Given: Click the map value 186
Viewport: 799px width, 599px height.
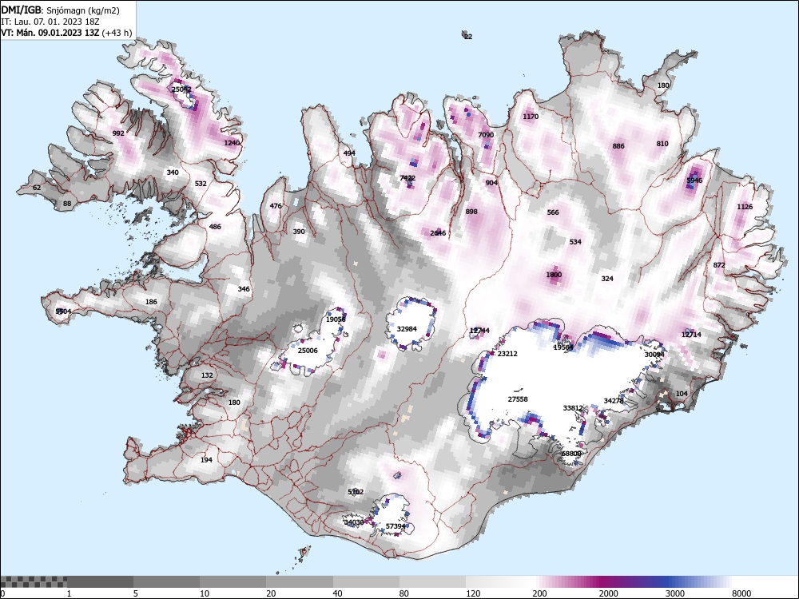Looking at the screenshot, I should point(151,302).
